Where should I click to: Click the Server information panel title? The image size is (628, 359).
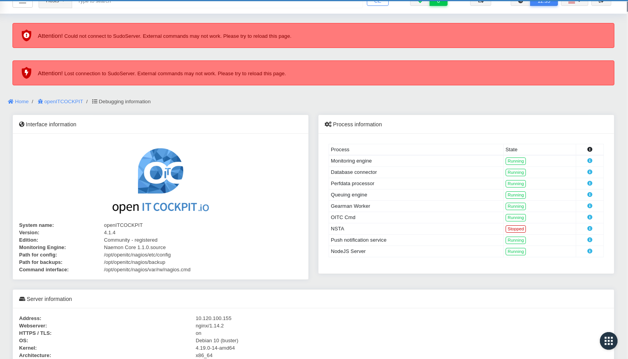46,299
